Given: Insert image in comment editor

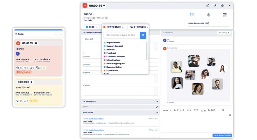Looking at the screenshot, I should pos(212,110).
